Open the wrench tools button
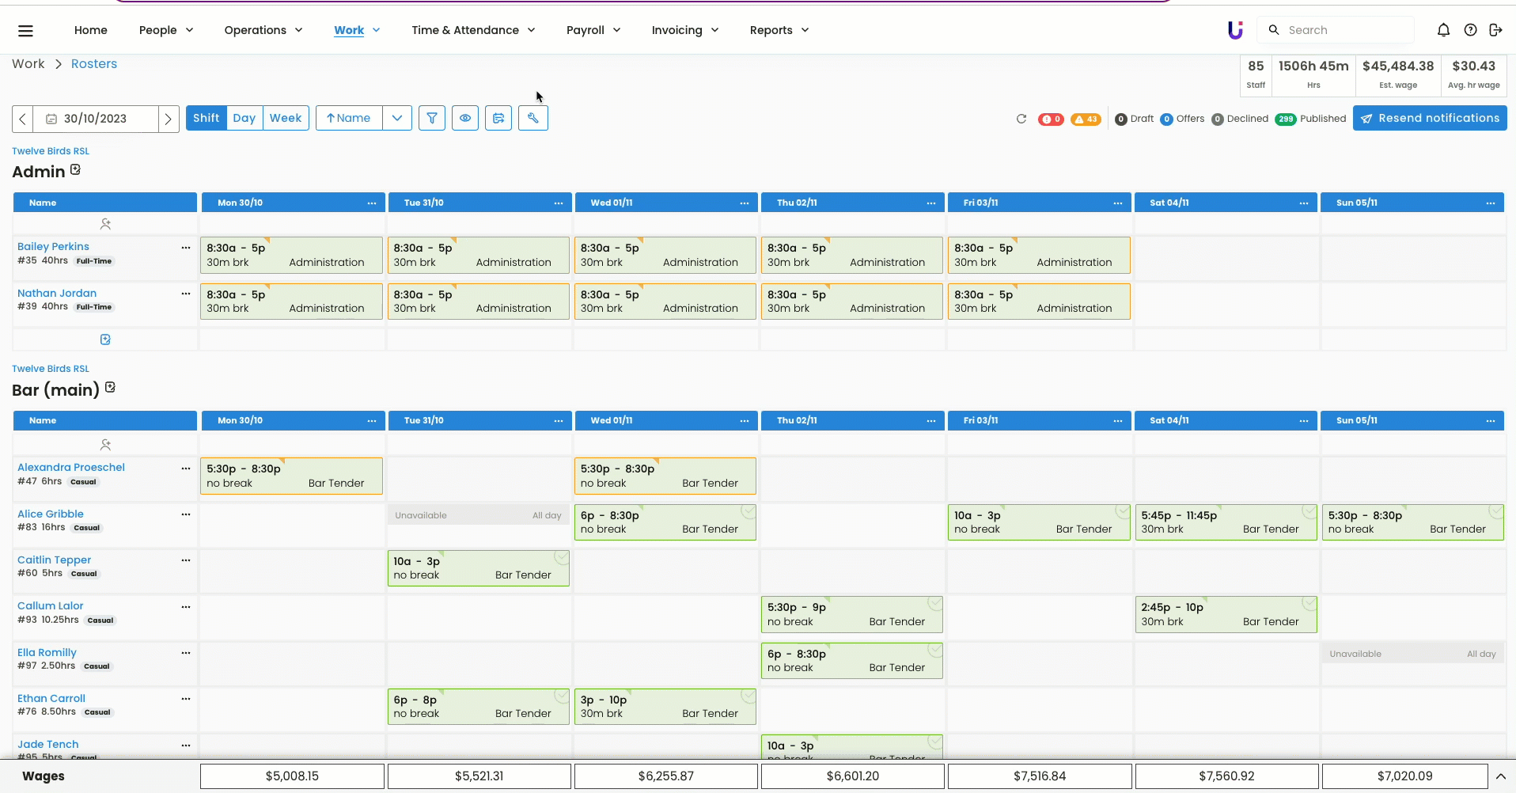Image resolution: width=1516 pixels, height=793 pixels. point(533,118)
